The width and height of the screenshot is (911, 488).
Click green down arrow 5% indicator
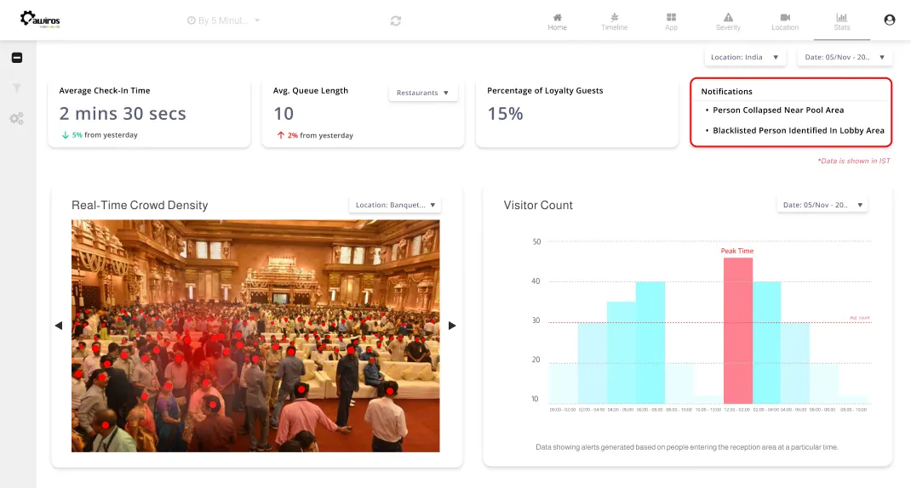point(72,134)
